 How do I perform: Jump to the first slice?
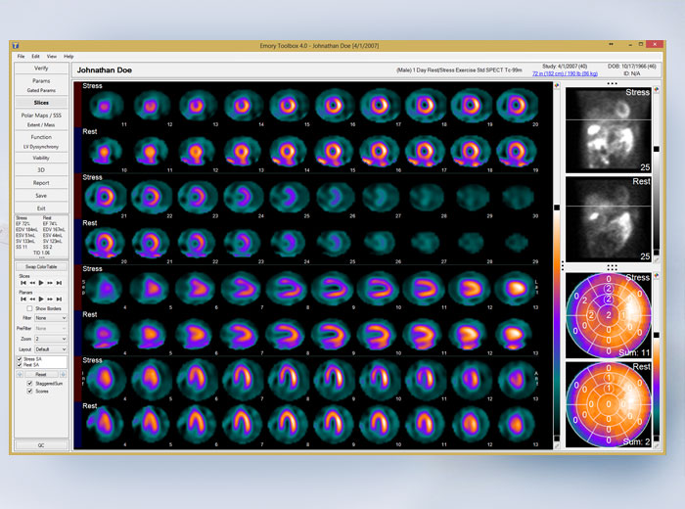pos(23,283)
